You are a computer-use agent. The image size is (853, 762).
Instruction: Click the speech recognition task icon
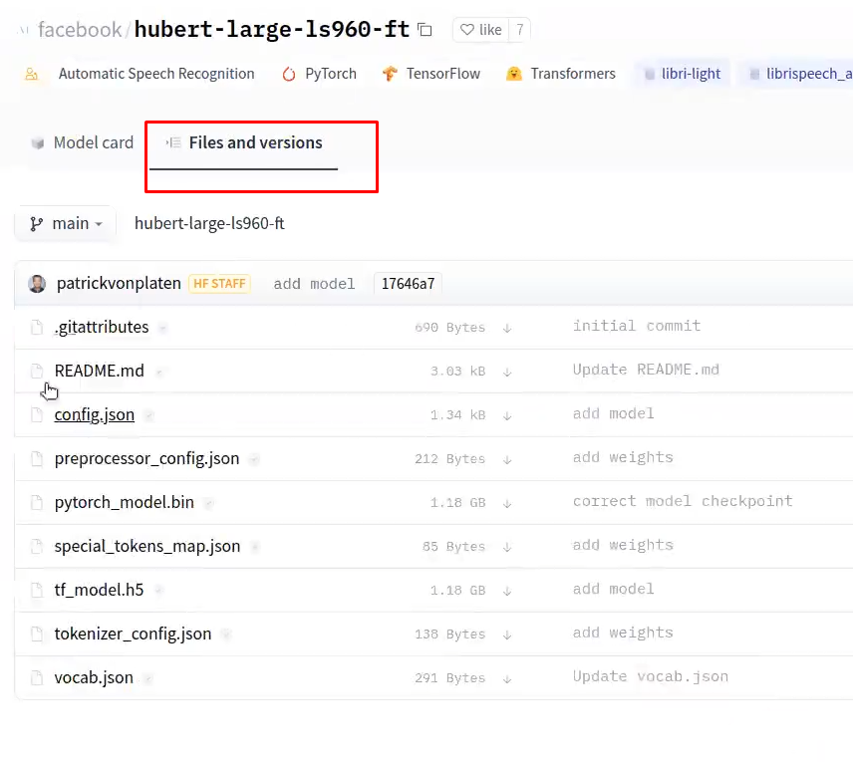32,74
